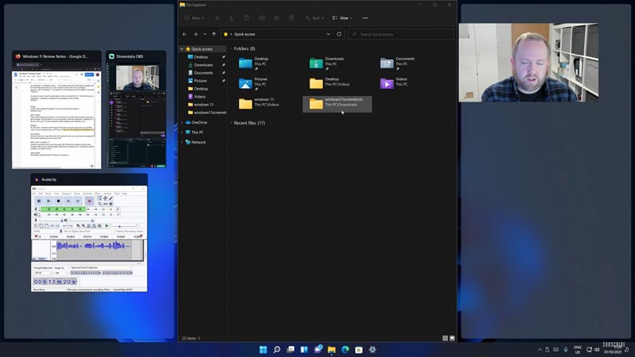Snap the Windows 11 Review Notes window thumbnail
Viewport: 635px width, 357px height.
click(x=56, y=109)
